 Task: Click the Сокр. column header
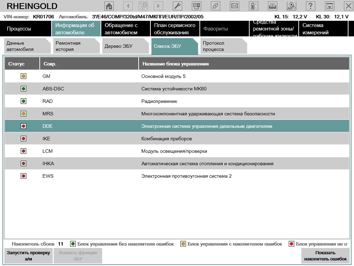click(89, 64)
